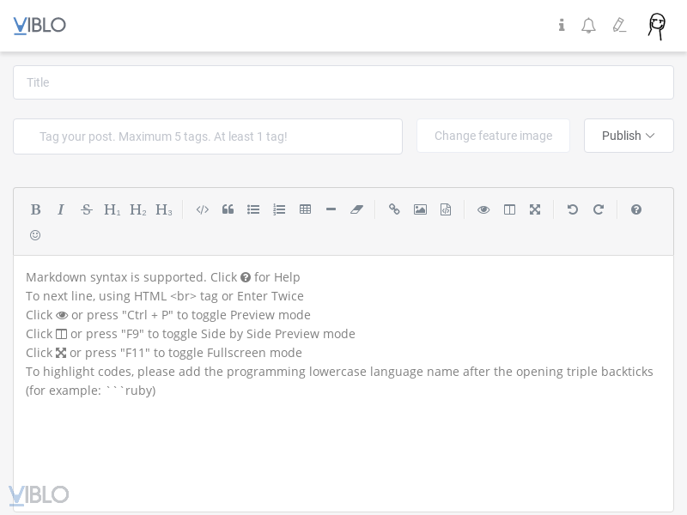
Task: Apply strikethrough formatting
Action: pyautogui.click(x=87, y=209)
